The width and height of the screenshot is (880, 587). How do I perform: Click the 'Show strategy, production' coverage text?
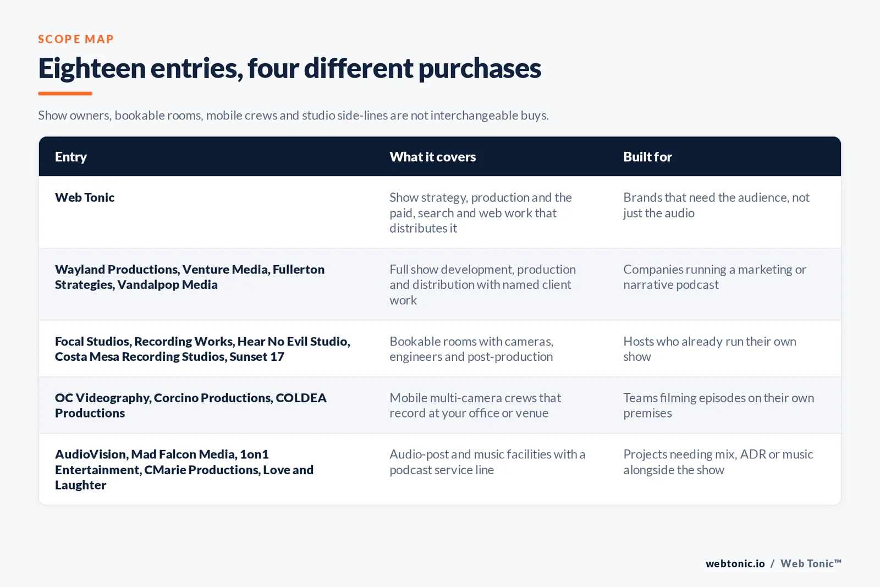click(481, 213)
